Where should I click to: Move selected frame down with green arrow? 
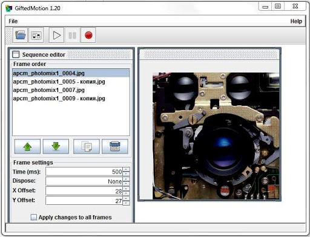[56, 146]
